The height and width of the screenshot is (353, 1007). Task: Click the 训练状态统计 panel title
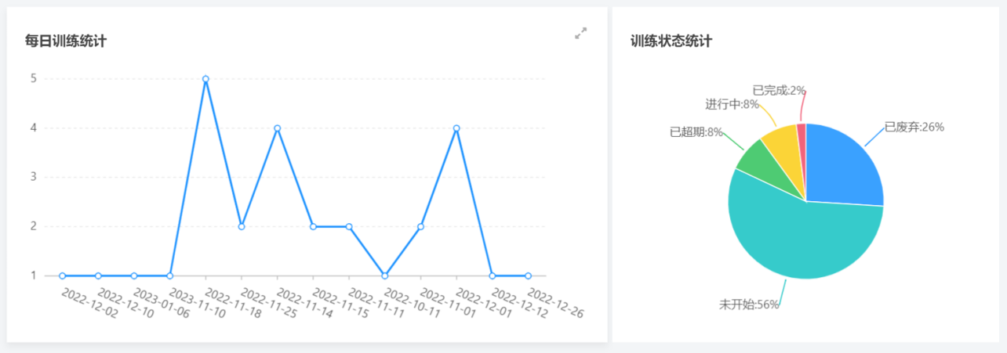tap(671, 41)
